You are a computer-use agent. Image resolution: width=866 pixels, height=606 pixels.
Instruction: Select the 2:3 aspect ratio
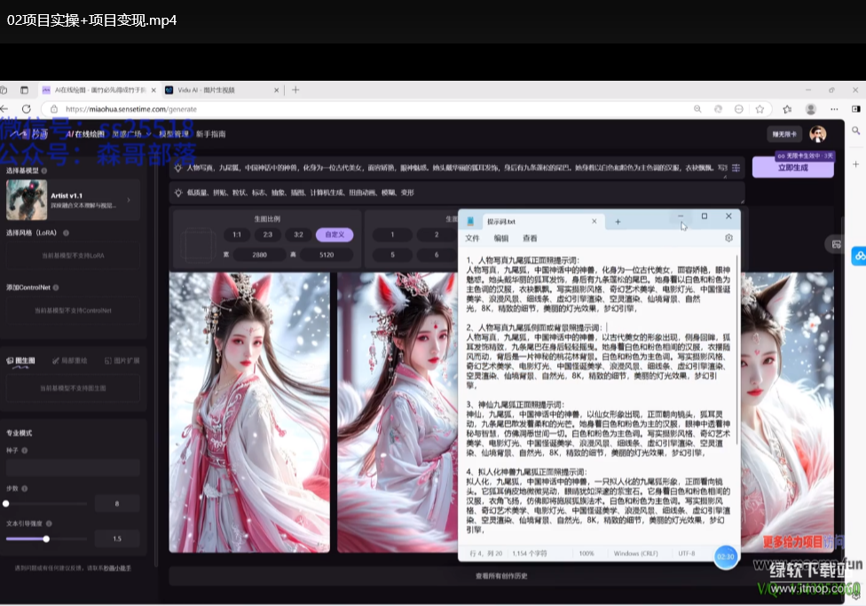tap(267, 235)
